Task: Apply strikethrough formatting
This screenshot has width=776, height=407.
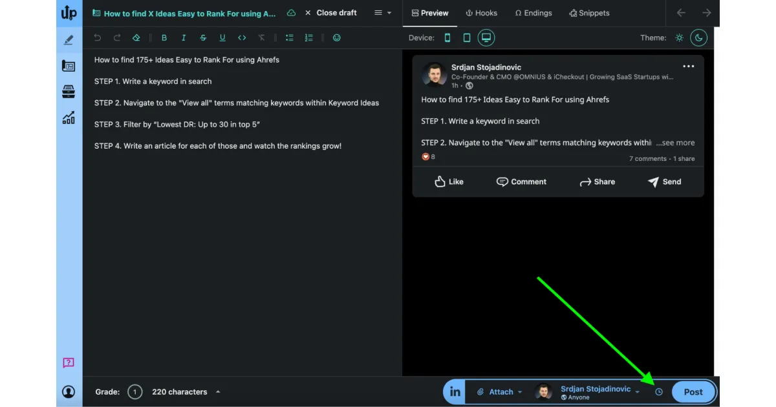Action: [x=203, y=38]
